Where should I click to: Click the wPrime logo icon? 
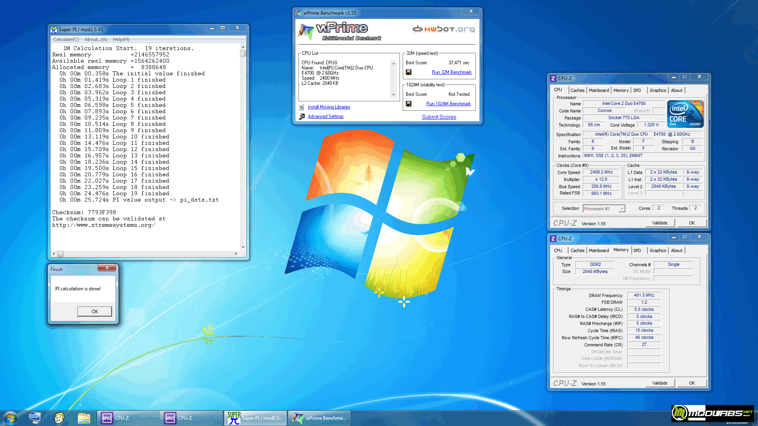tap(306, 31)
